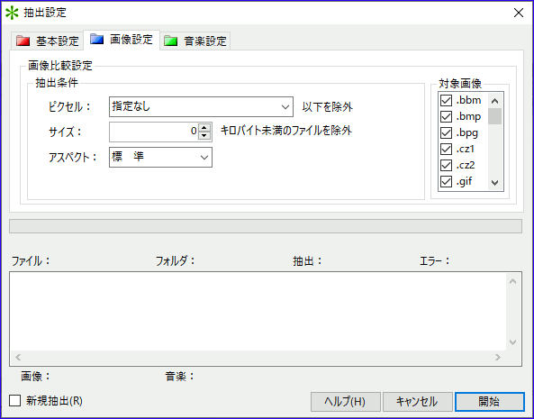Increase the サイズ value with the up spinner
Viewport: 534px width, 419px height.
(x=204, y=128)
